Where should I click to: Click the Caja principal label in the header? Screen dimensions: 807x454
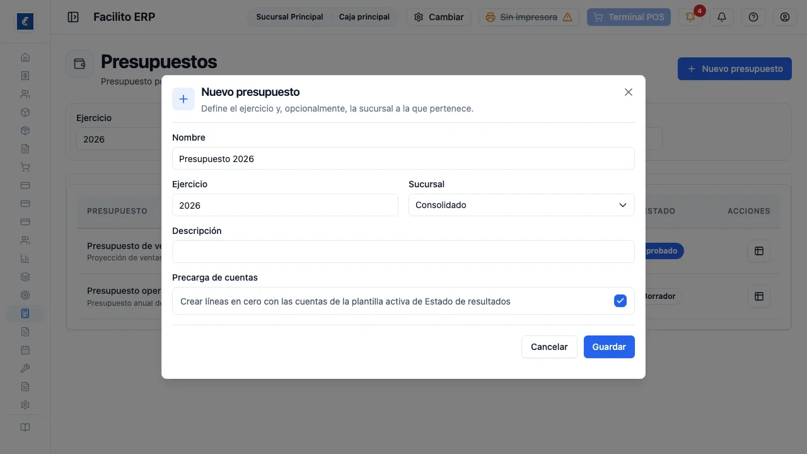364,17
